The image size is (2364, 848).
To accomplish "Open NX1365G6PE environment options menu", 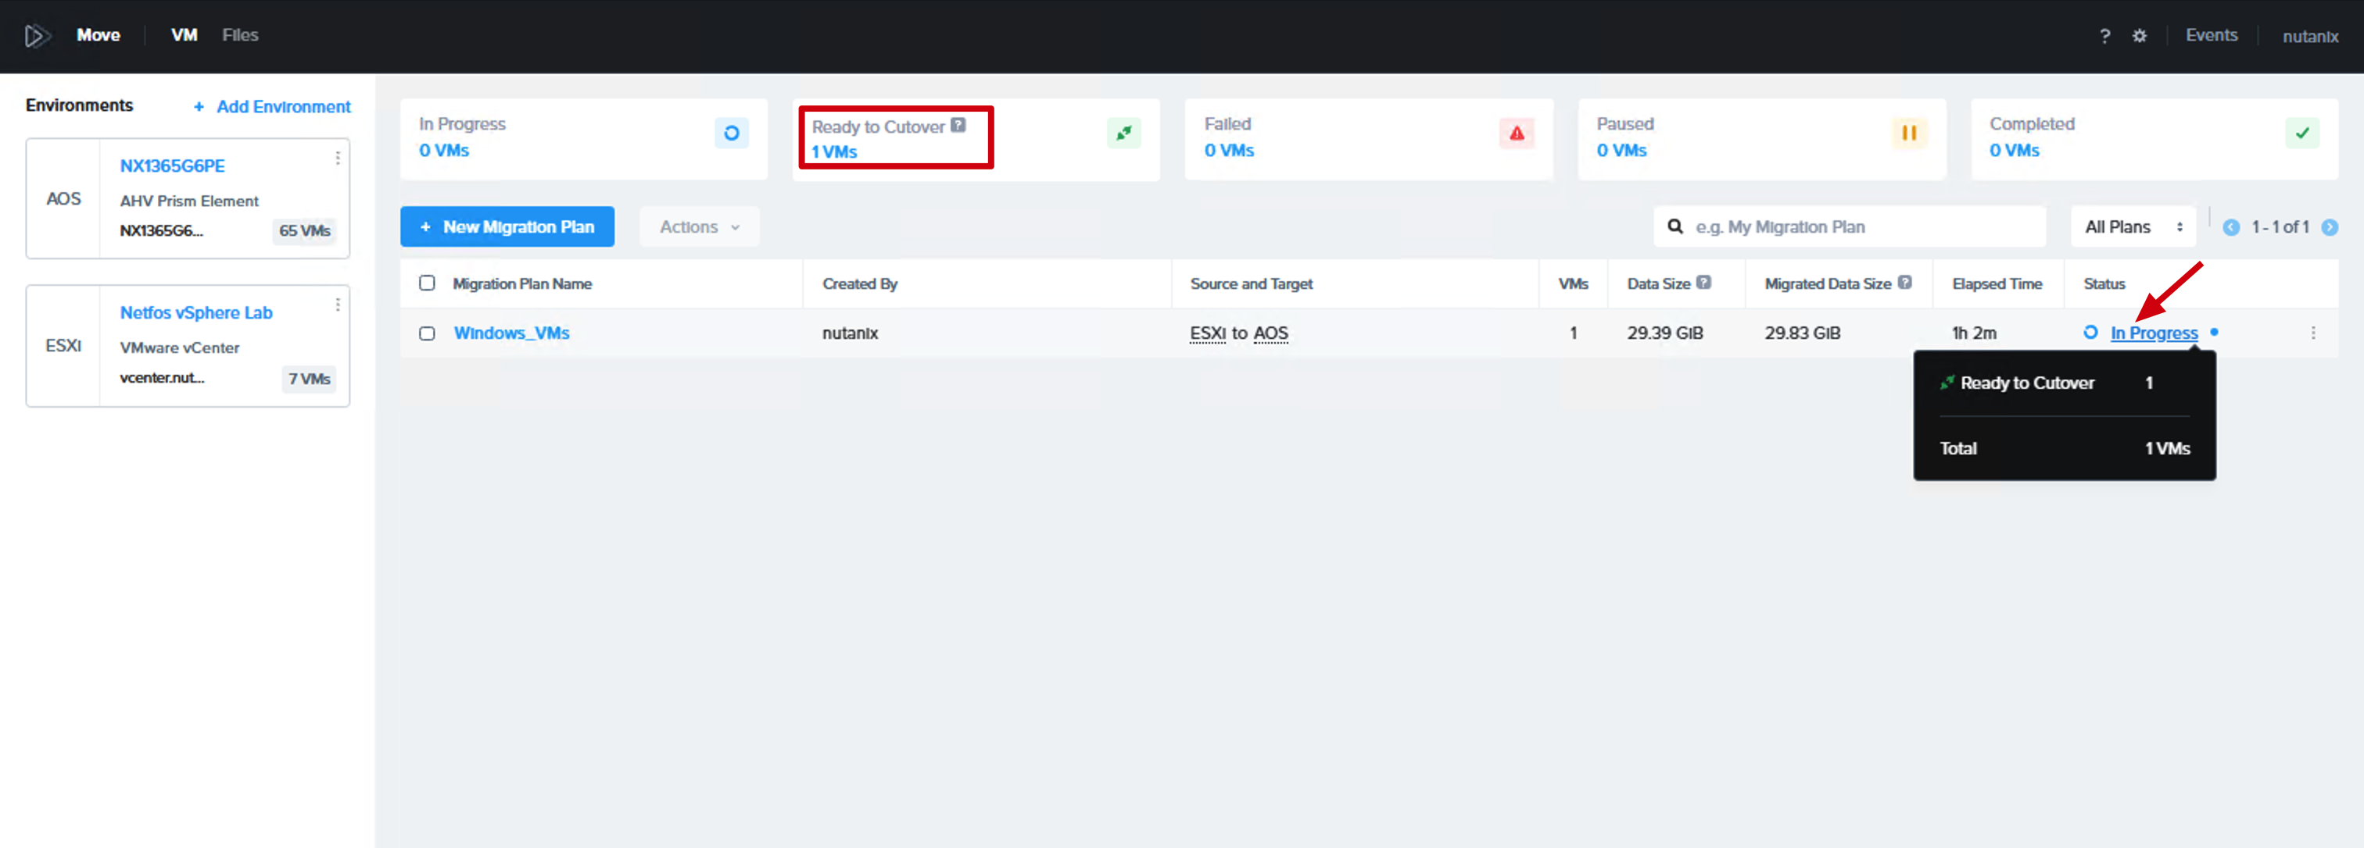I will coord(338,159).
